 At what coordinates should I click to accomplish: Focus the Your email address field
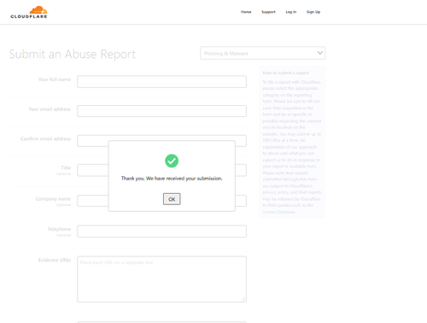pos(161,111)
